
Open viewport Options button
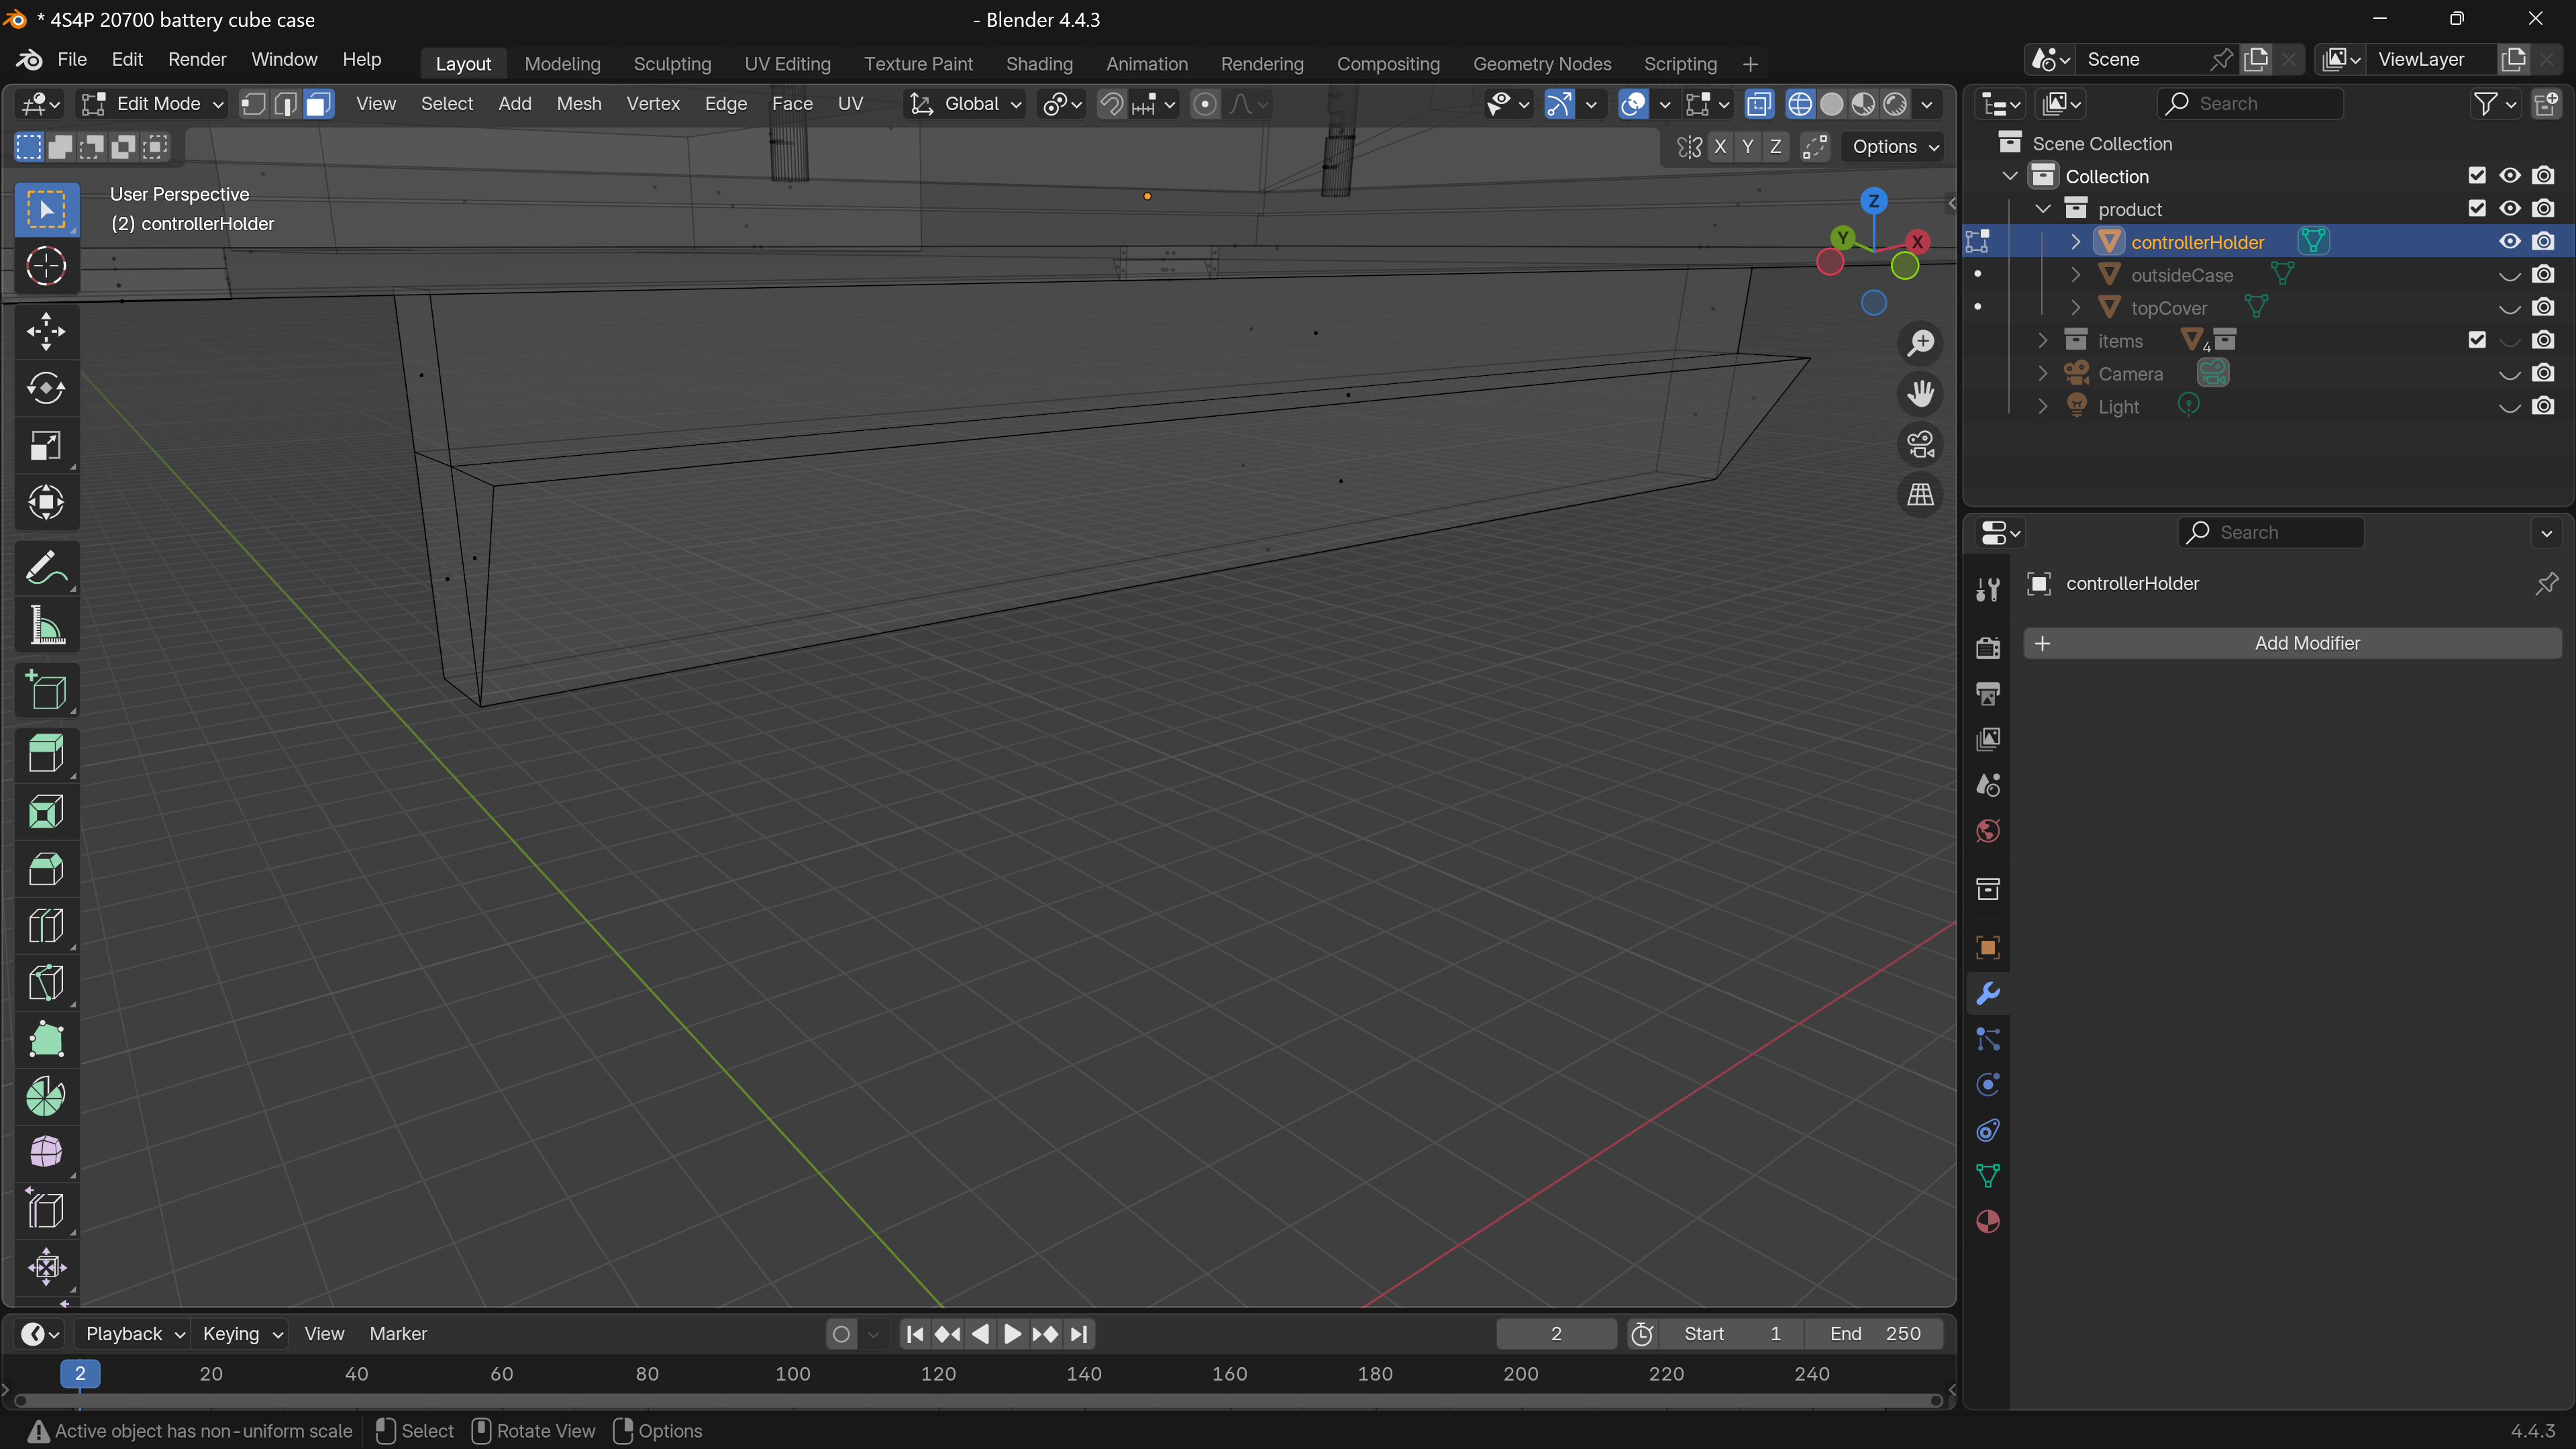[1893, 147]
